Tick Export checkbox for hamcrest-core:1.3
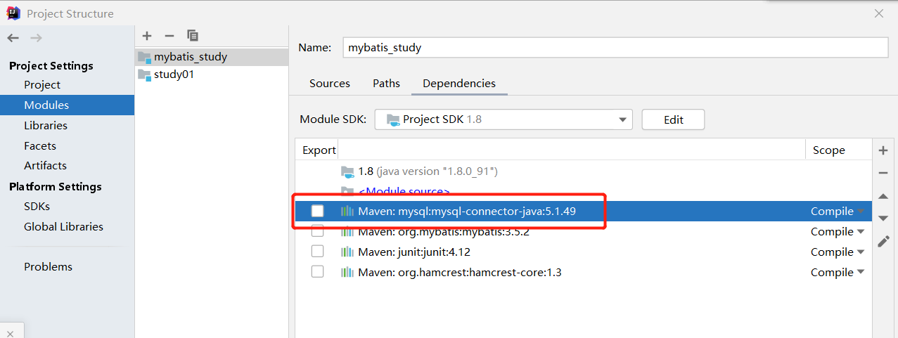Viewport: 898px width, 338px height. pyautogui.click(x=318, y=272)
